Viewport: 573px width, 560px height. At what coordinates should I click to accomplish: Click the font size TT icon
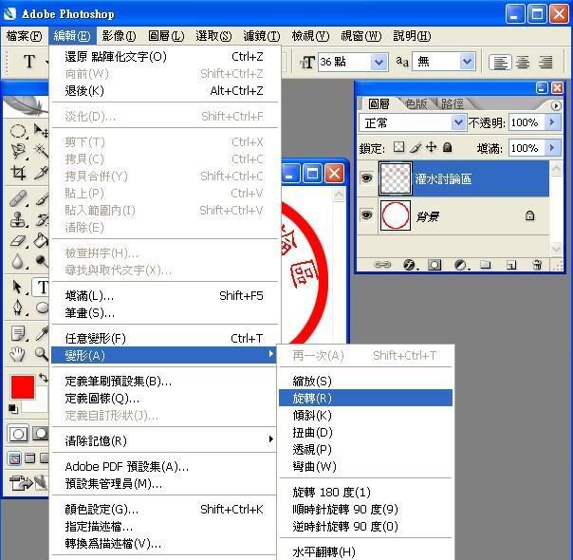pos(307,62)
